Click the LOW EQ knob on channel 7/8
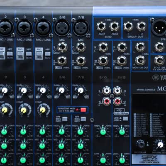Screen dimensions: 166x166 tap(81, 160)
